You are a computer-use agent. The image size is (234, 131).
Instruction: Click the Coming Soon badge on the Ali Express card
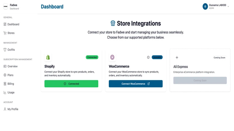coord(219,58)
